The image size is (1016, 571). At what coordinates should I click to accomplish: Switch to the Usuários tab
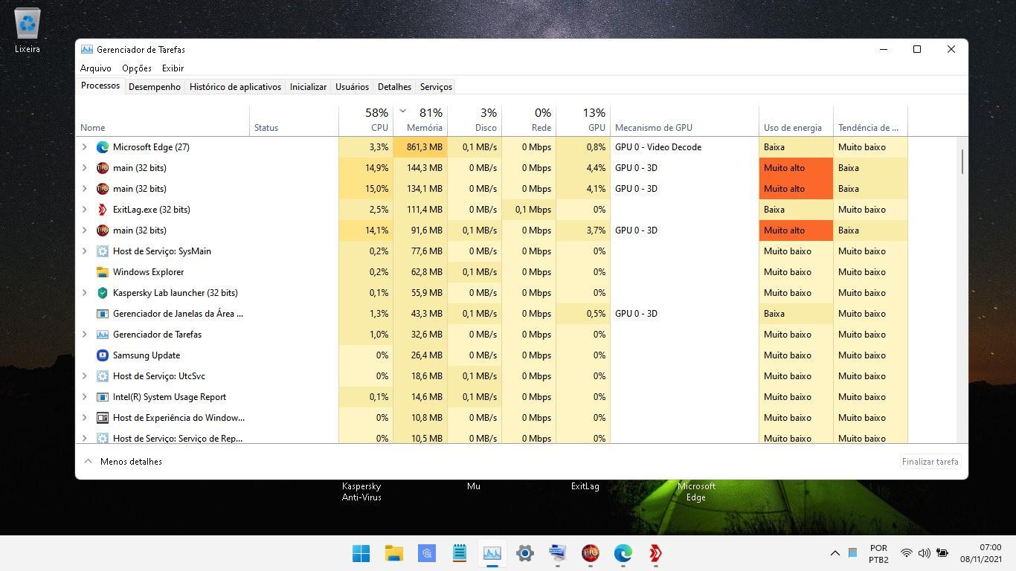point(352,87)
